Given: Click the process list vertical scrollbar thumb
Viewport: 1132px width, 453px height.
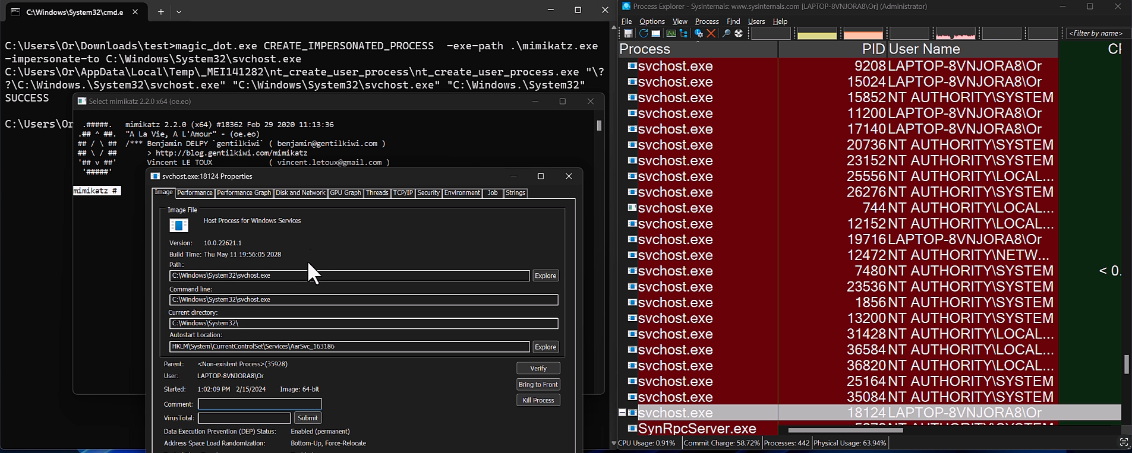Looking at the screenshot, I should 1126,364.
